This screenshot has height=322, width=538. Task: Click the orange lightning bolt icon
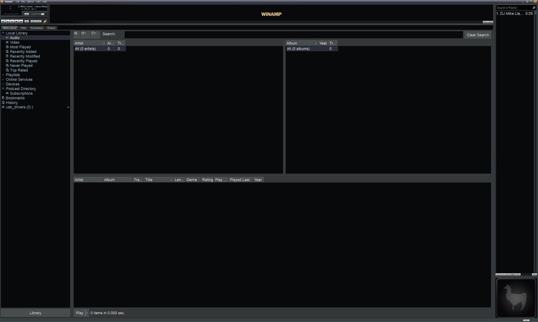pos(45,22)
